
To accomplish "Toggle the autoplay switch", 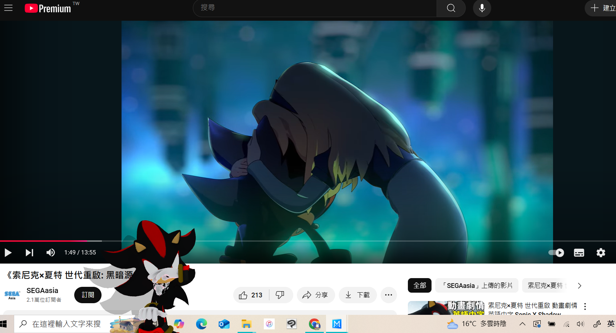I will [556, 252].
